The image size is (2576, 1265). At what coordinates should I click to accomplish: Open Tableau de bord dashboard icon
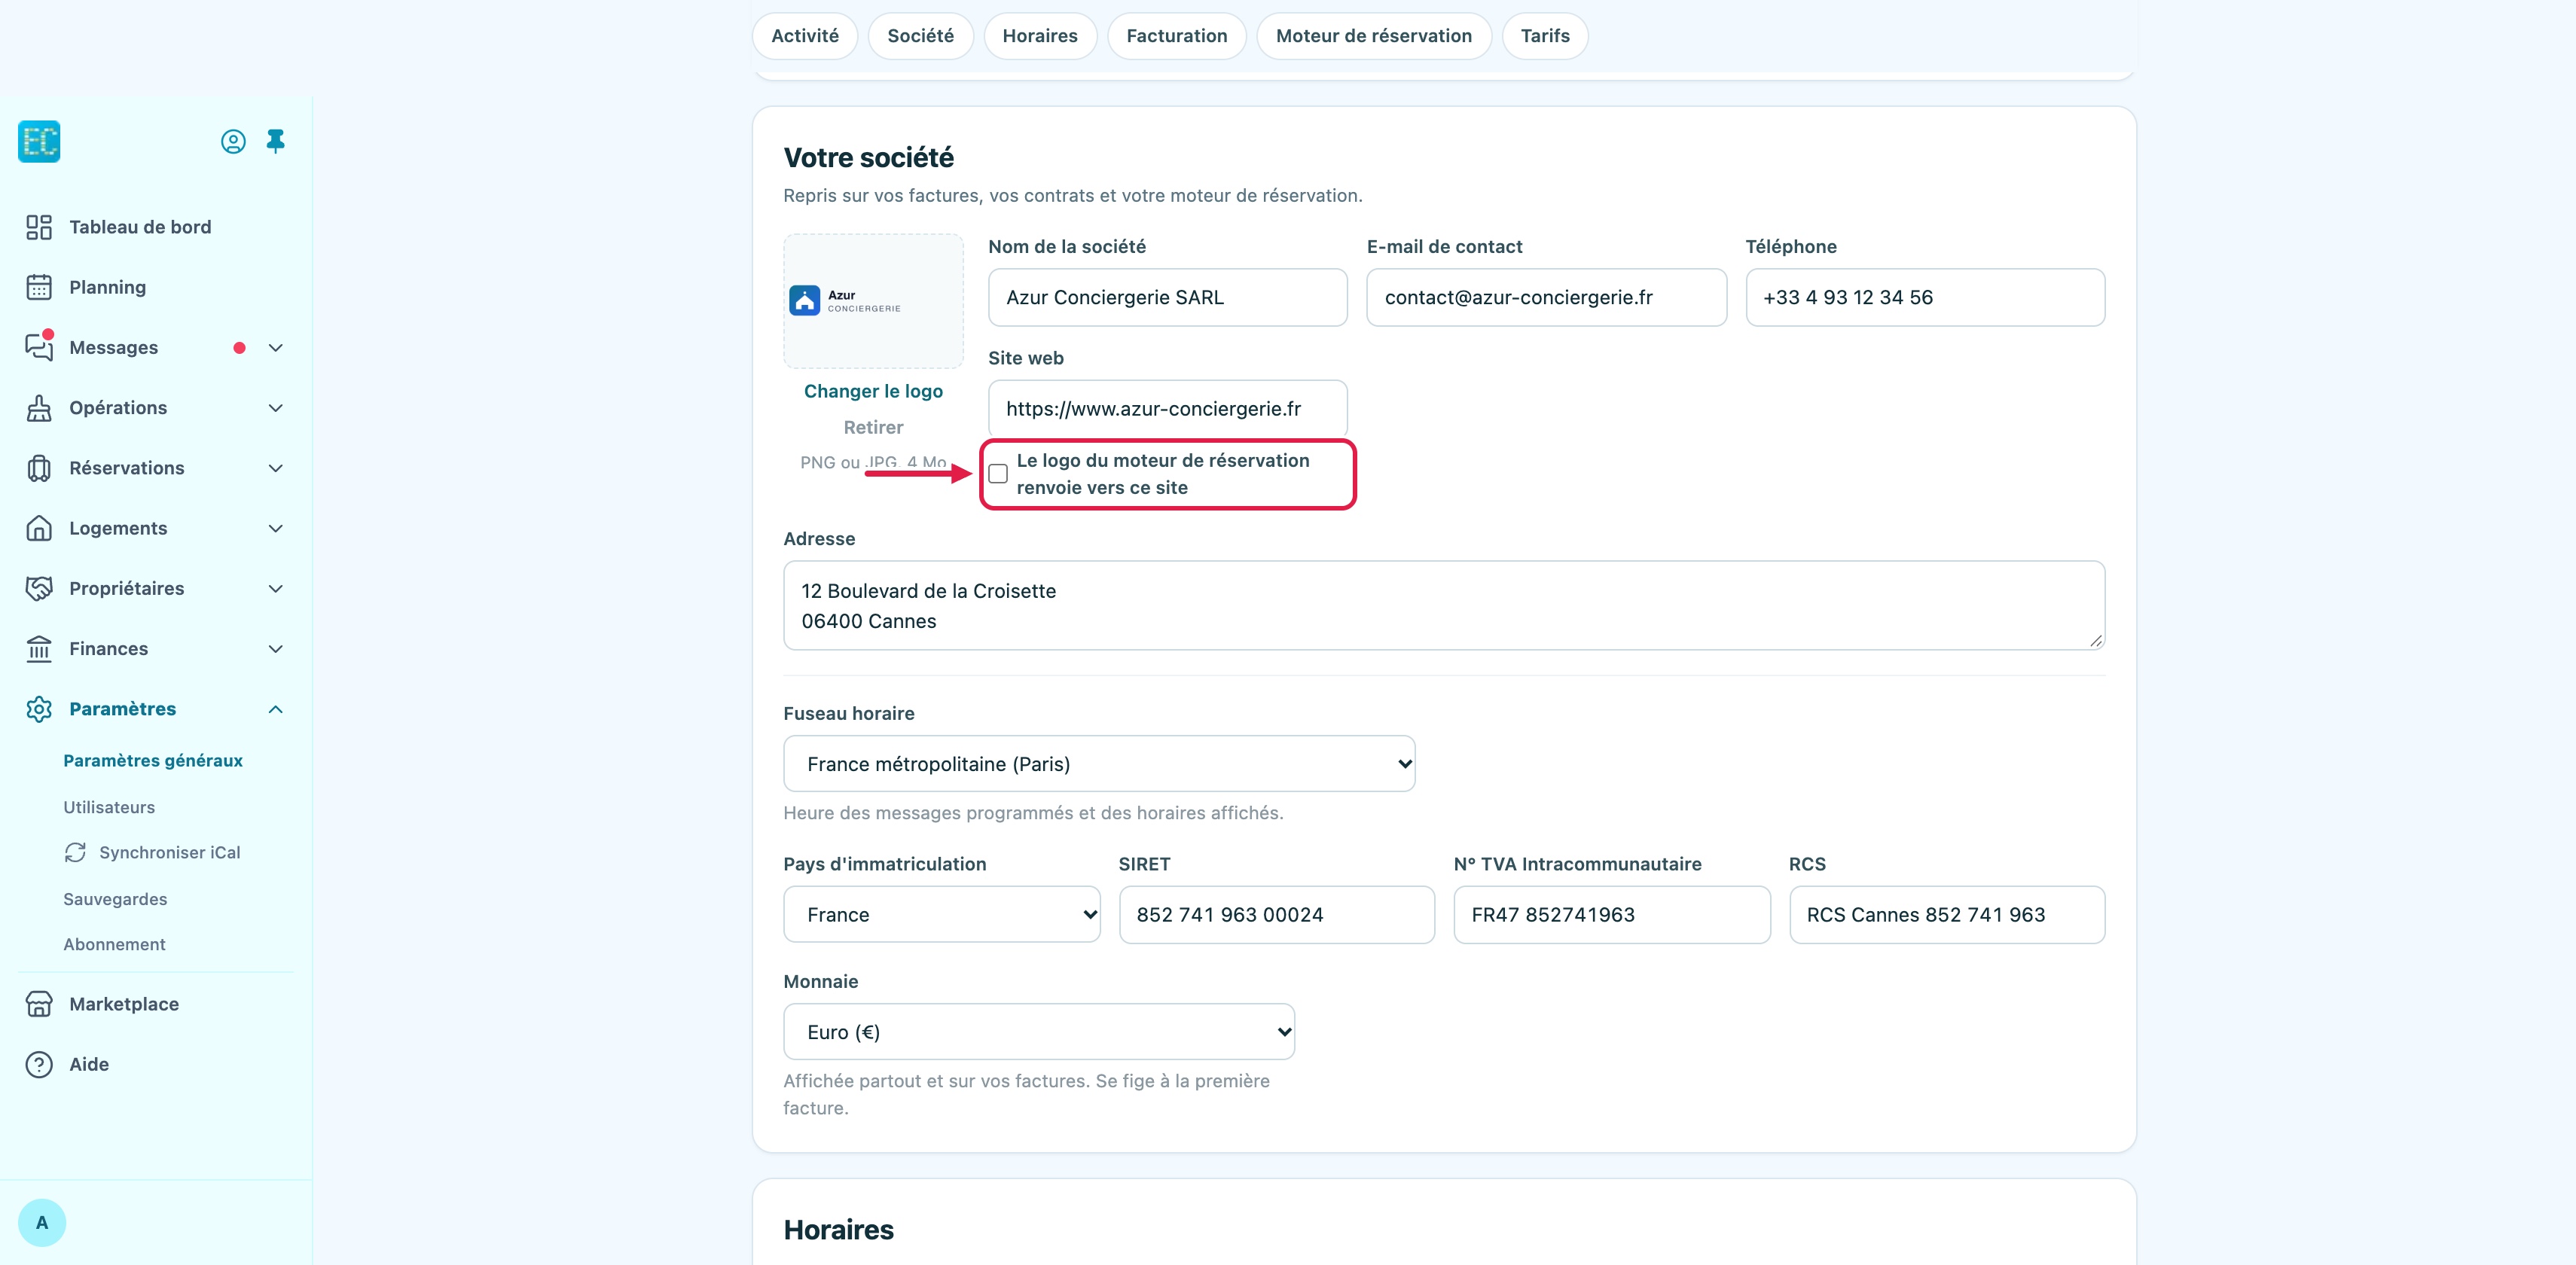[39, 227]
